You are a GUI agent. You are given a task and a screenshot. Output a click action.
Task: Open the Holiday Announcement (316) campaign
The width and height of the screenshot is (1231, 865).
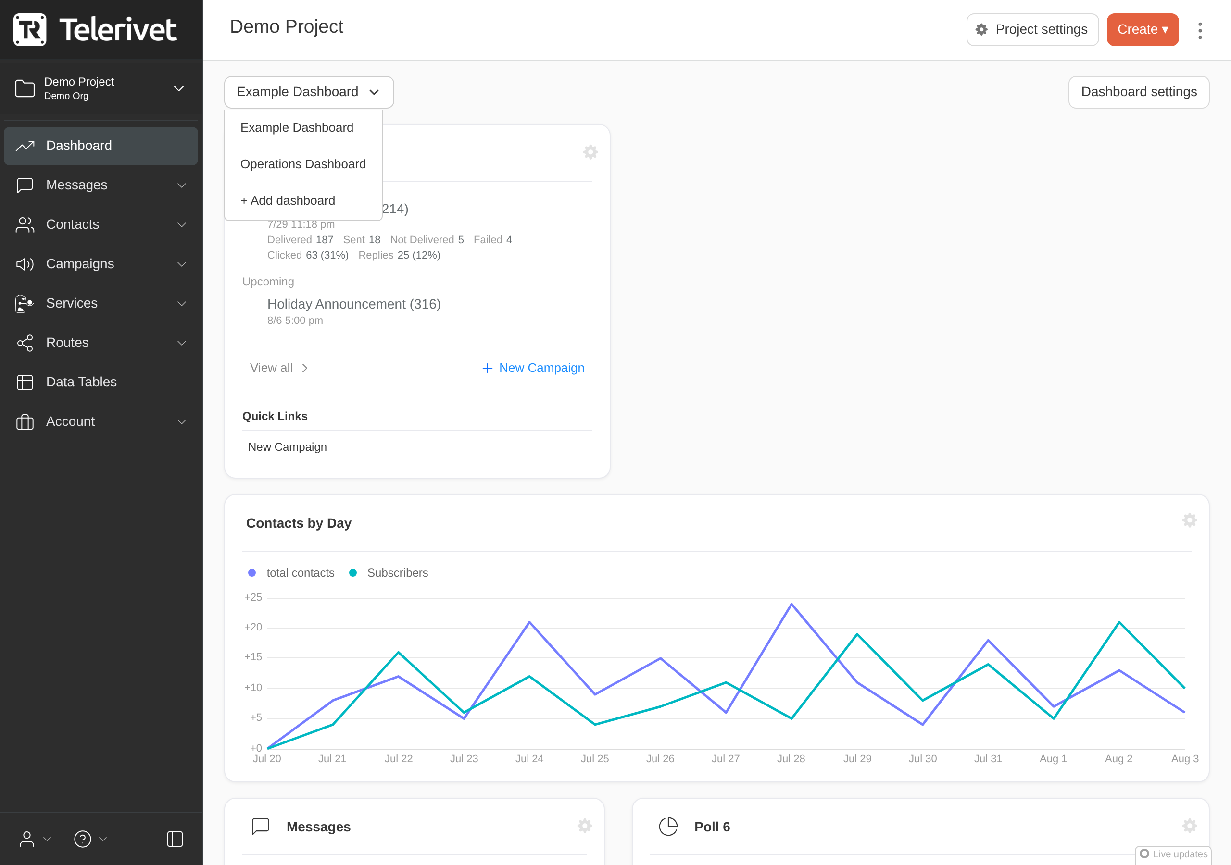coord(354,304)
